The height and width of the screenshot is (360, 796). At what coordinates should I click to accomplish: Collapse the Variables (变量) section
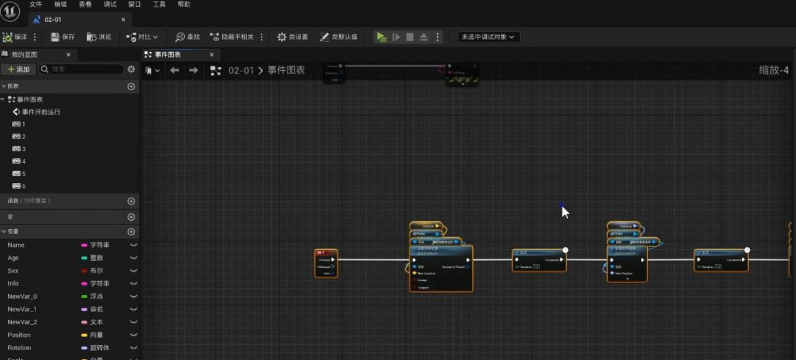tap(4, 231)
